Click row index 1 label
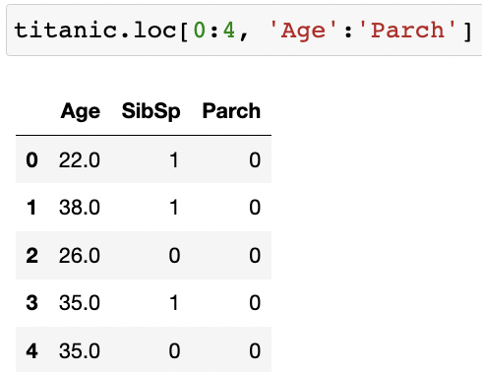The height and width of the screenshot is (372, 482). [31, 208]
